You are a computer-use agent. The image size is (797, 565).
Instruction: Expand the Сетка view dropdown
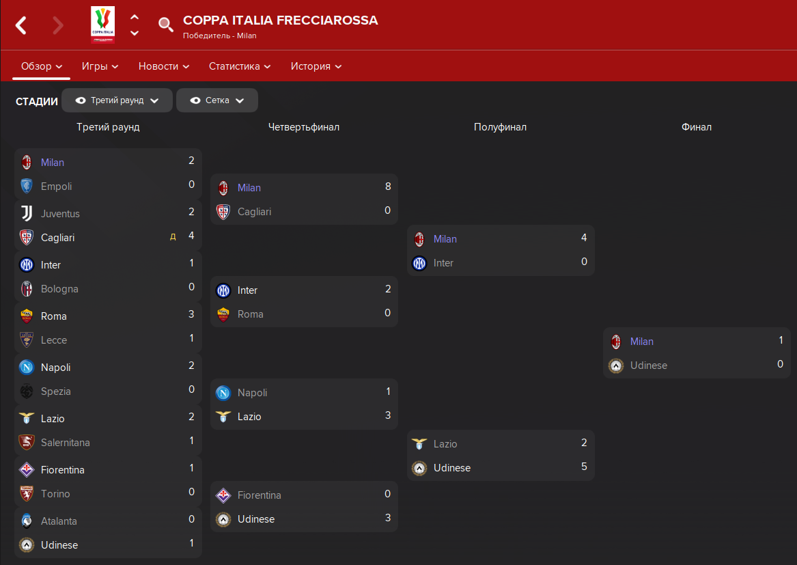(217, 100)
